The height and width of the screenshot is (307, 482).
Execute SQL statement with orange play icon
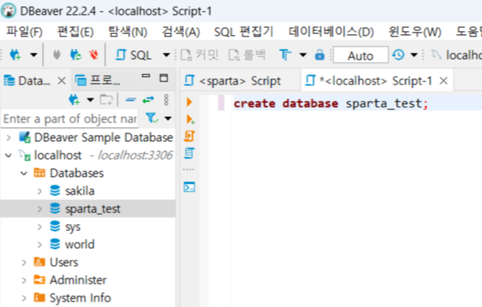coord(189,102)
